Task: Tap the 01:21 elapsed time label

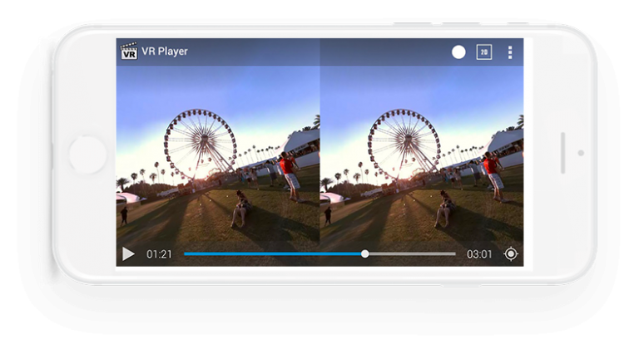Action: coord(159,253)
